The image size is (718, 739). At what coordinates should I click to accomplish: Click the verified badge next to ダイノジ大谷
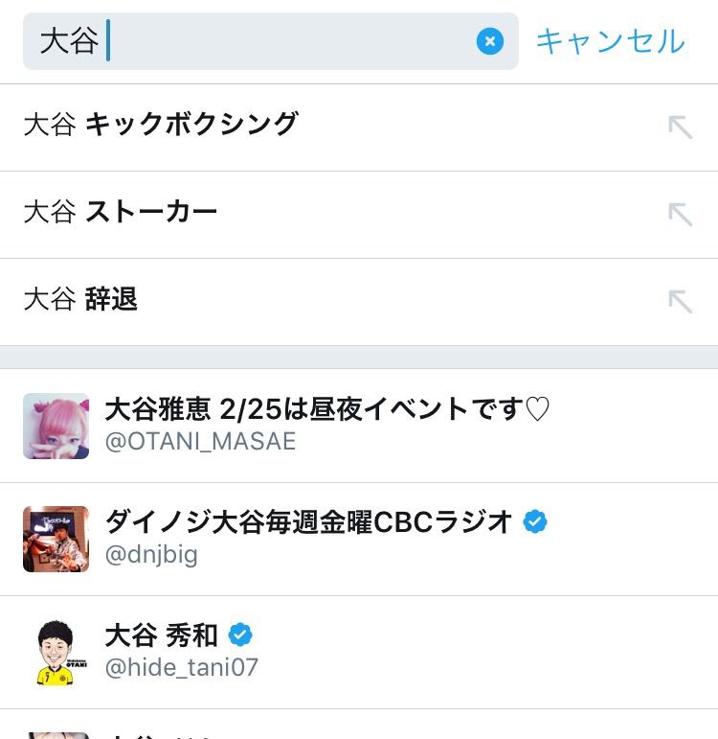pyautogui.click(x=535, y=521)
